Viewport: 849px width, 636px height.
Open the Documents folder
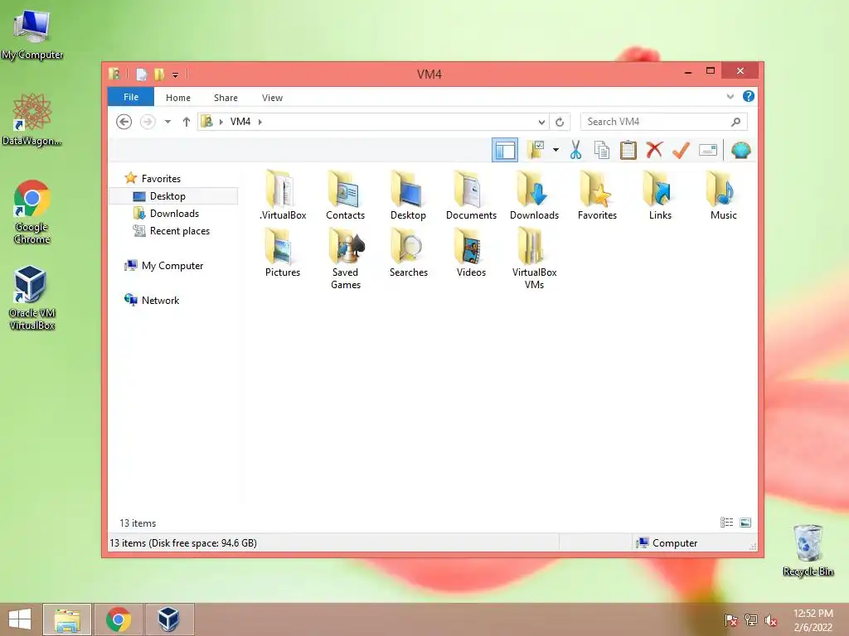tap(471, 195)
